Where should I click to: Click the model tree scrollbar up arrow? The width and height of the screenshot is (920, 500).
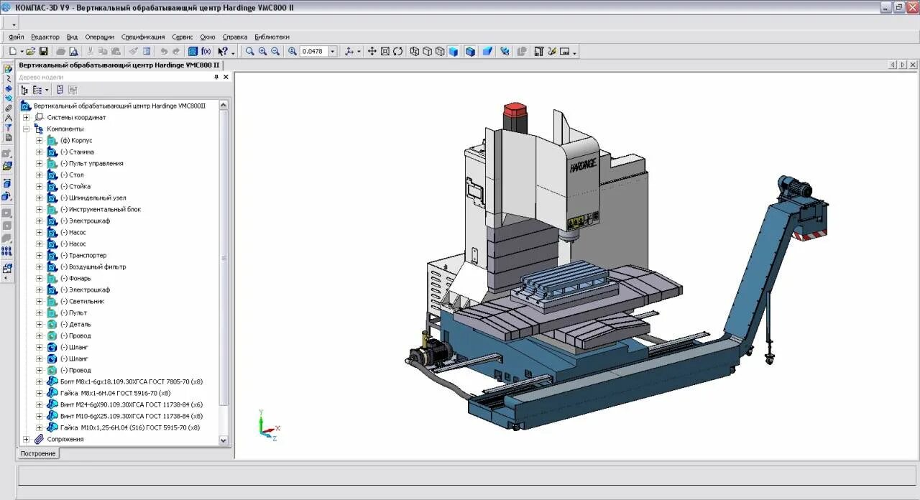click(x=223, y=105)
